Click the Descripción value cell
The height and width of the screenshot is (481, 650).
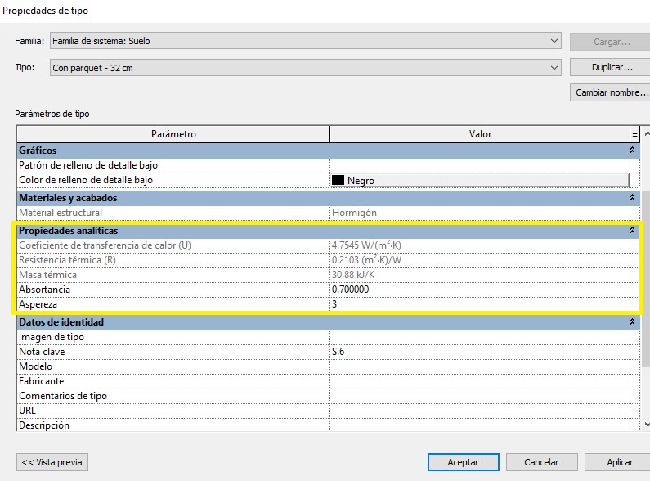pyautogui.click(x=479, y=425)
